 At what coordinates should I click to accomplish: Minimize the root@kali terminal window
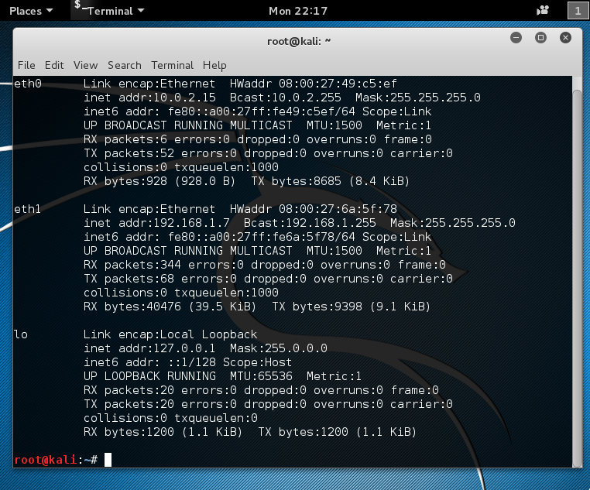tap(516, 38)
